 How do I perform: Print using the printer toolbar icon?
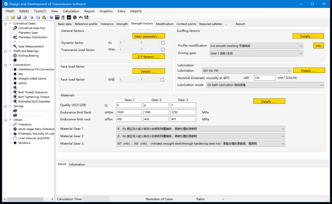coord(25,17)
